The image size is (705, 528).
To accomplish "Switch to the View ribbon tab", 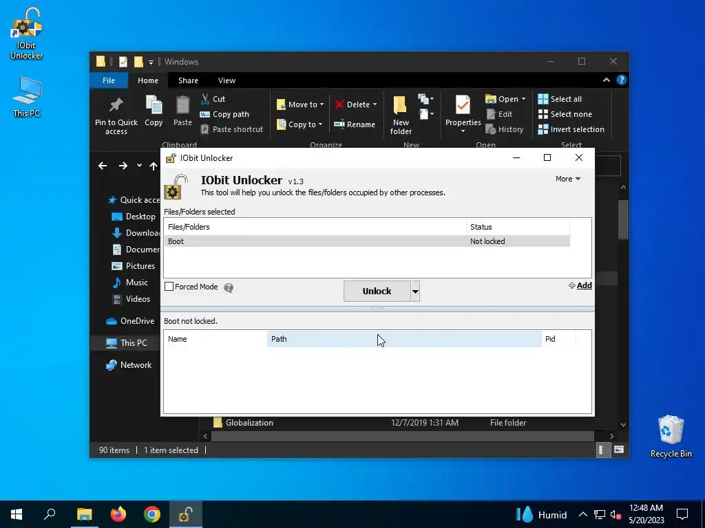I will tap(227, 80).
